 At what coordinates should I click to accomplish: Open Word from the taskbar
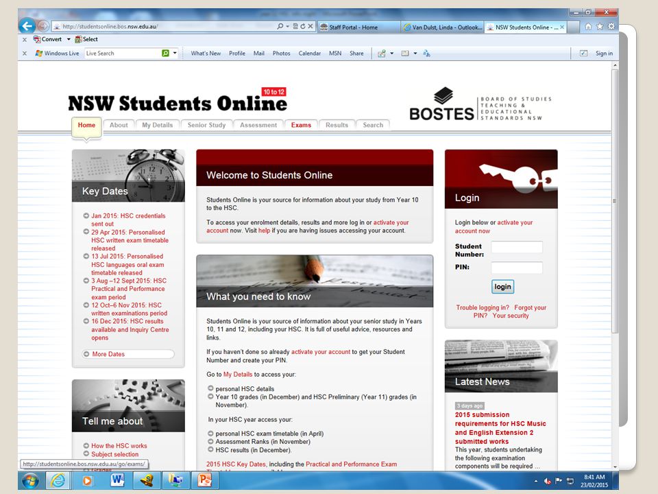[x=117, y=480]
